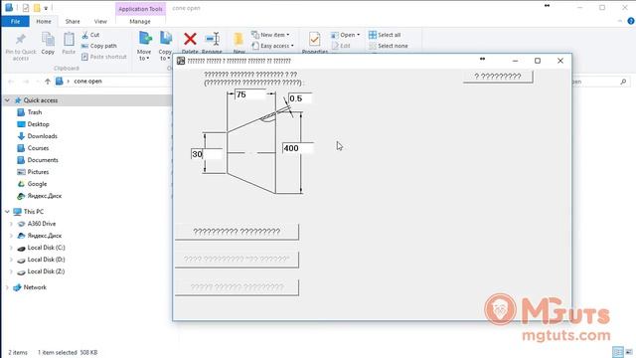
Task: Switch to the Home ribbon tab
Action: (x=44, y=22)
